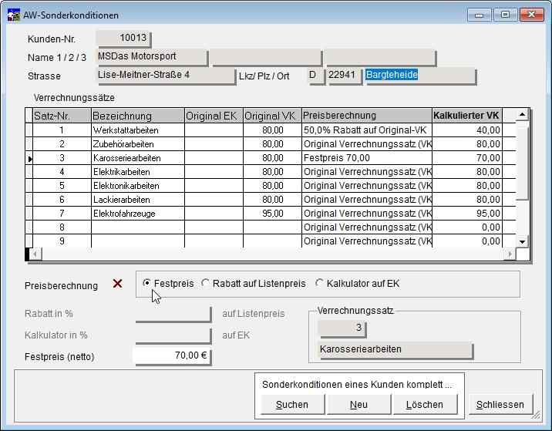
Task: Click the vertical scrollbar thumb in table
Action: pyautogui.click(x=522, y=160)
